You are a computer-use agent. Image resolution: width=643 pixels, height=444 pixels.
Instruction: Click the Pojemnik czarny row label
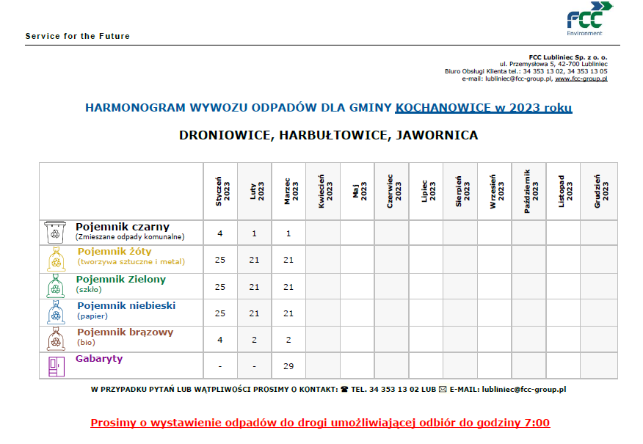tap(123, 227)
